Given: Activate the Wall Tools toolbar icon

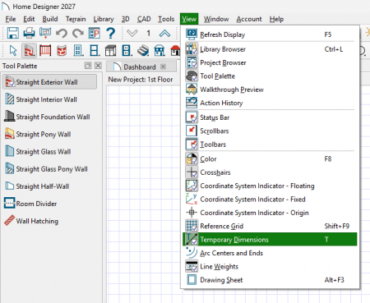Looking at the screenshot, I should coord(29,51).
